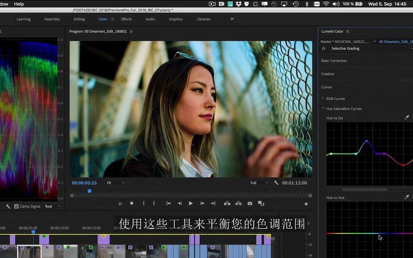Open the float bit-depth dropdown
Screen dimensions: 413x258
[x=53, y=206]
